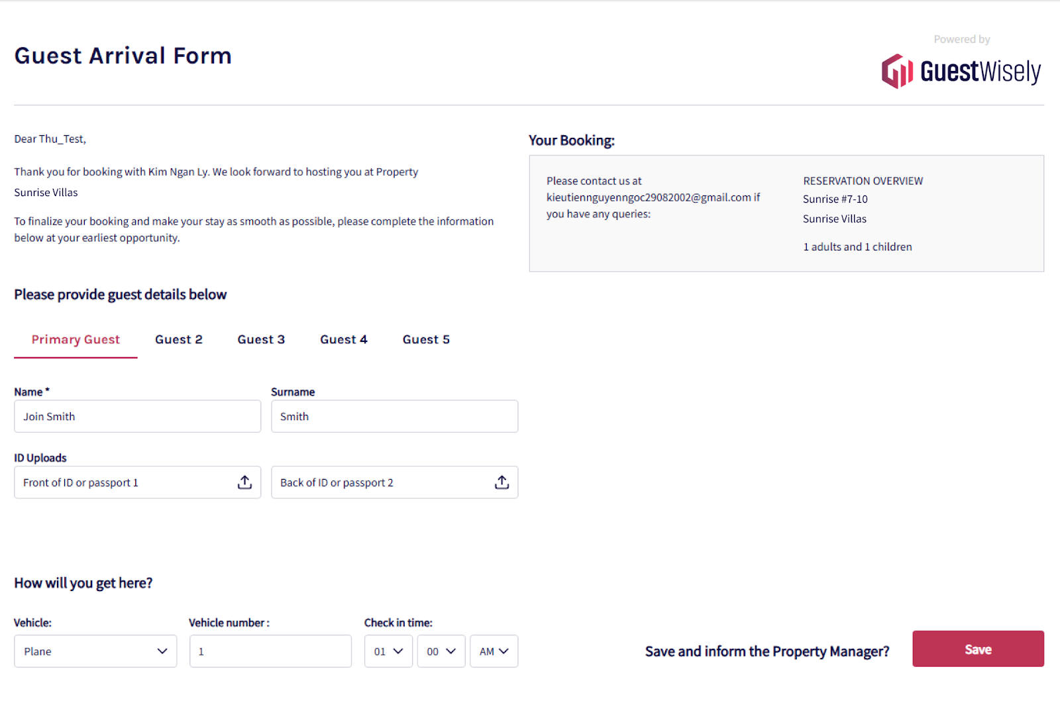The height and width of the screenshot is (721, 1060).
Task: Click the Name input field
Action: click(x=137, y=416)
